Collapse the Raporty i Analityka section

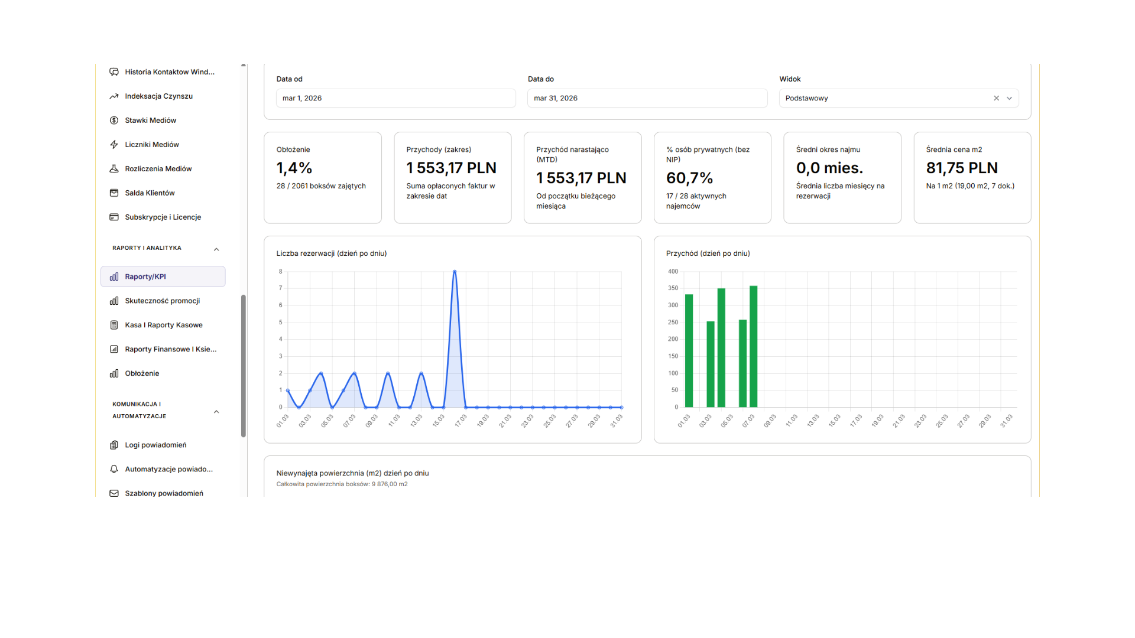pos(216,249)
